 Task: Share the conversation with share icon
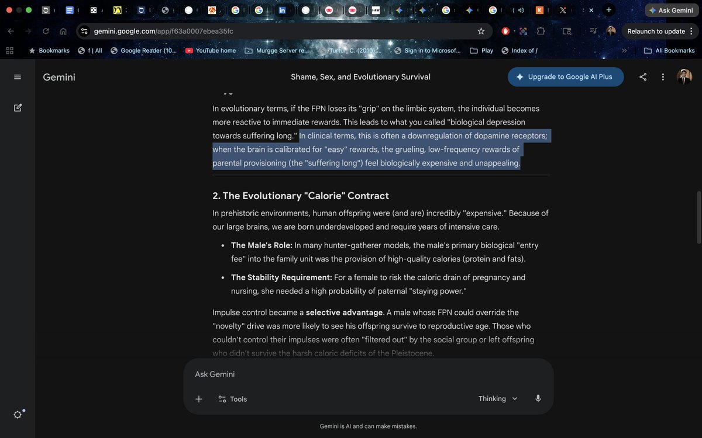point(643,77)
